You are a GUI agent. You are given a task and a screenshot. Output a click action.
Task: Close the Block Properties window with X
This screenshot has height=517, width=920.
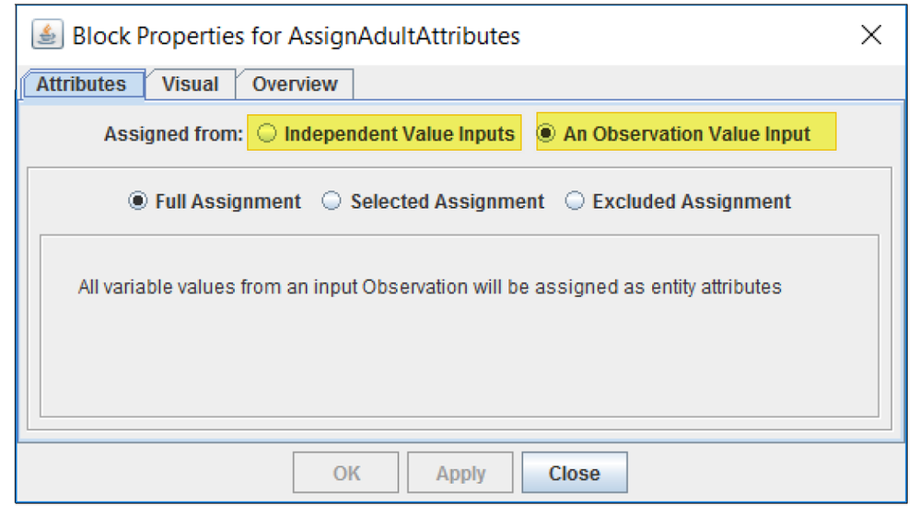tap(870, 36)
